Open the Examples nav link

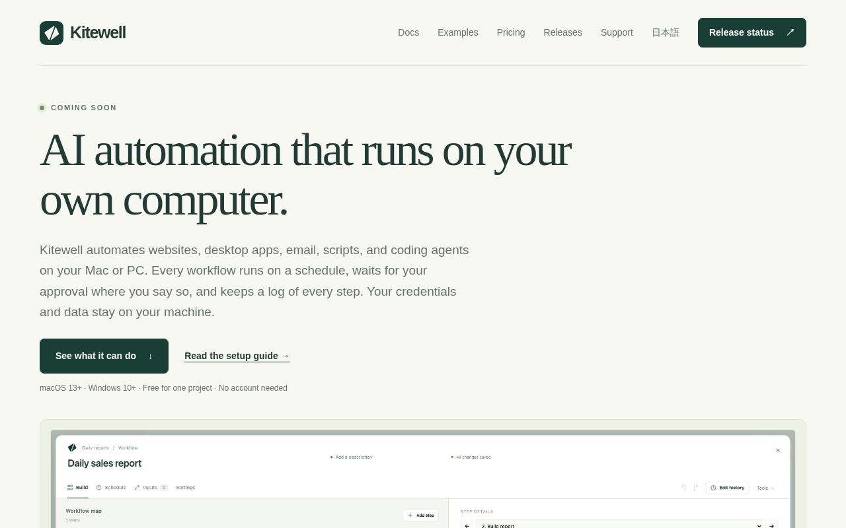(x=458, y=32)
